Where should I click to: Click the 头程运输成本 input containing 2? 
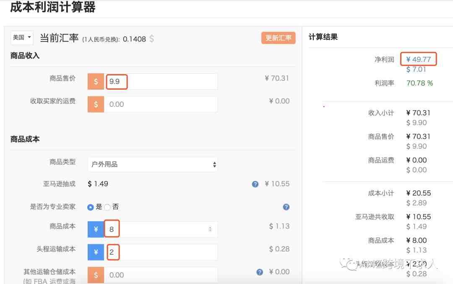click(x=161, y=252)
